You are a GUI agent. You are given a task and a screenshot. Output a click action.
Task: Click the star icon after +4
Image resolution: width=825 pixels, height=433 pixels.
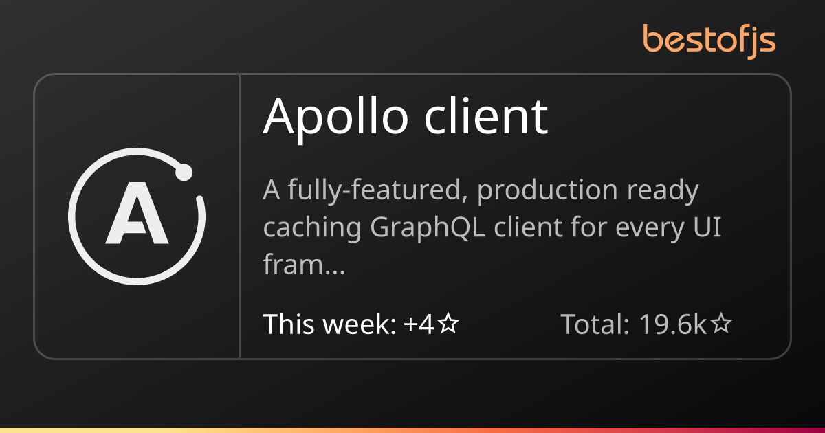click(448, 324)
